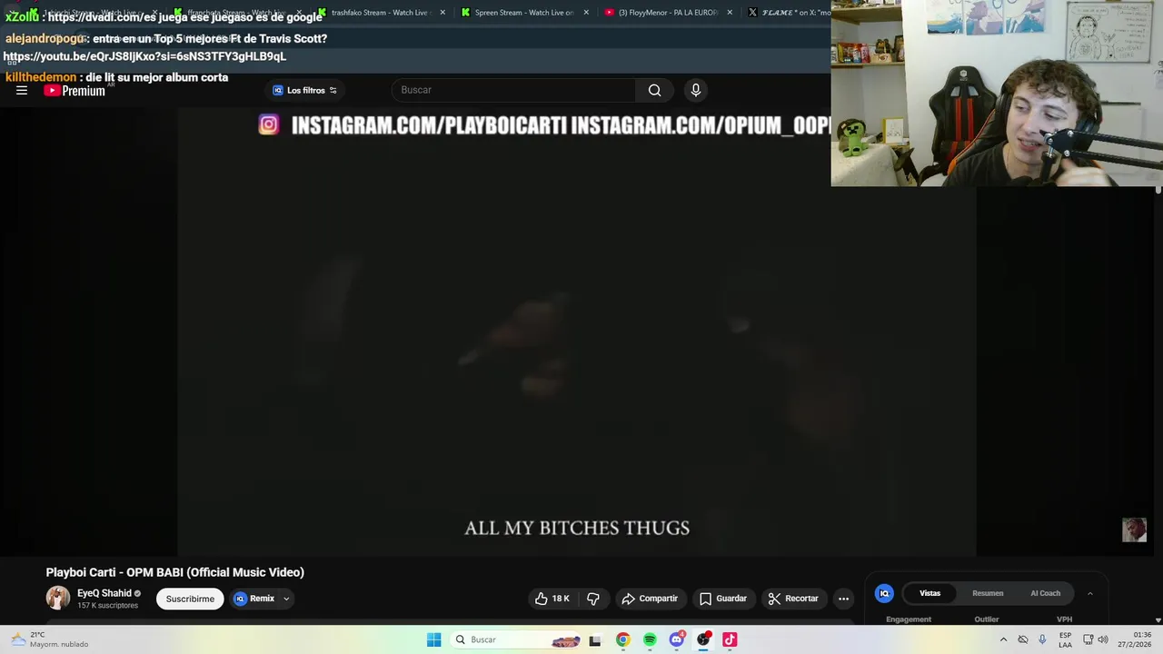1163x654 pixels.
Task: Click the small channel watermark thumbnail
Action: click(x=1134, y=530)
